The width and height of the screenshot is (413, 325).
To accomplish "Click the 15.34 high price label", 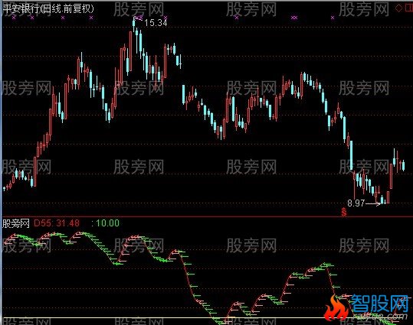I will tap(156, 23).
